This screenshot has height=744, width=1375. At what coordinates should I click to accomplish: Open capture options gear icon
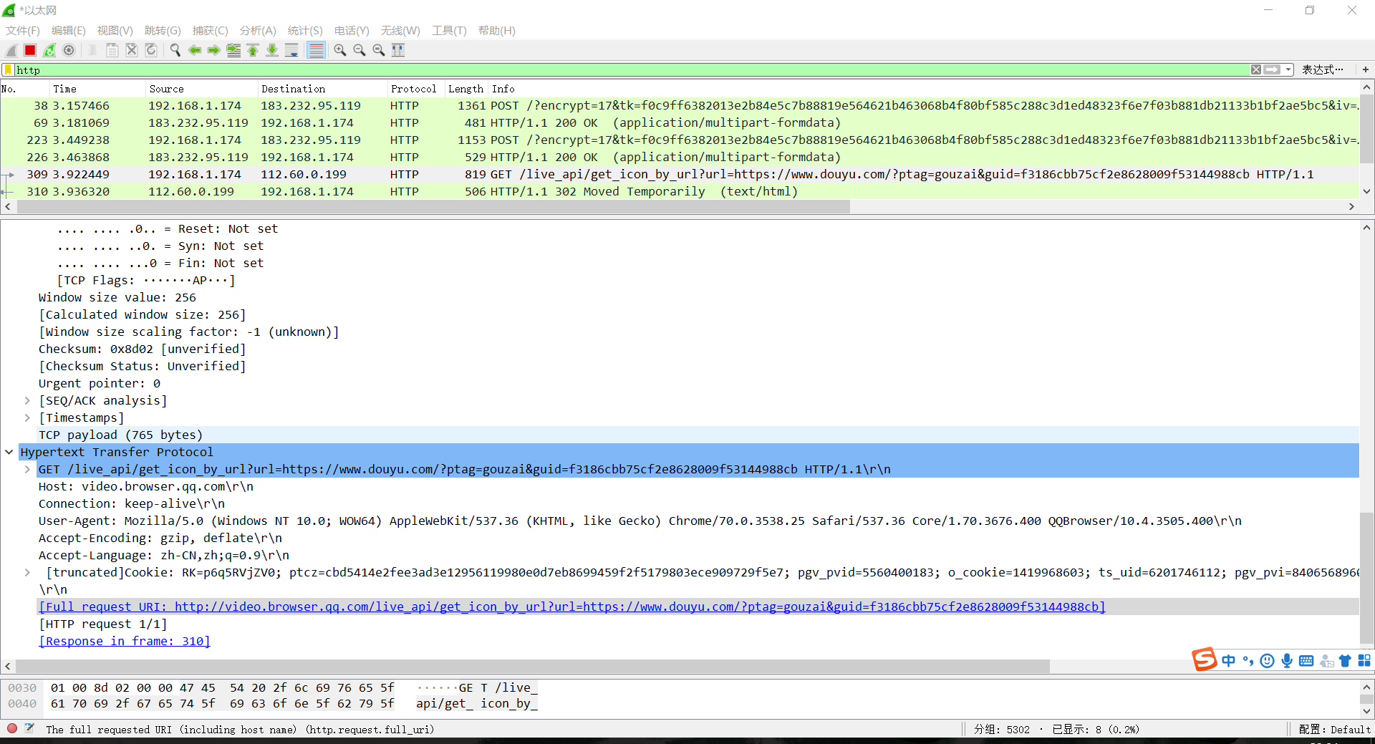point(69,50)
